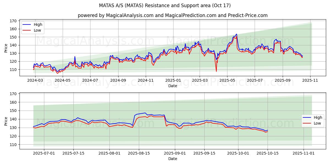Click the Date label below the bottom chart
330x165 pixels.
pos(172,159)
